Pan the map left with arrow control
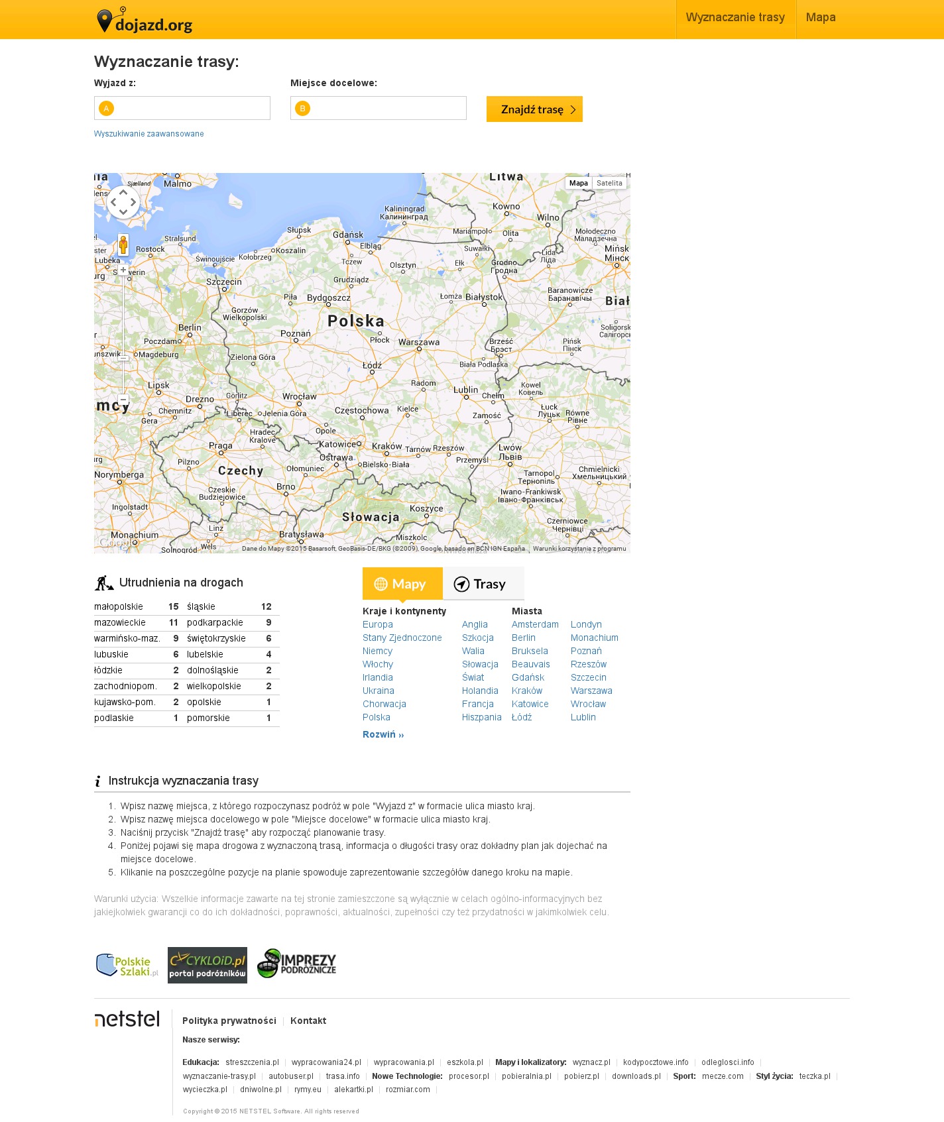Image resolution: width=944 pixels, height=1122 pixels. (x=113, y=202)
